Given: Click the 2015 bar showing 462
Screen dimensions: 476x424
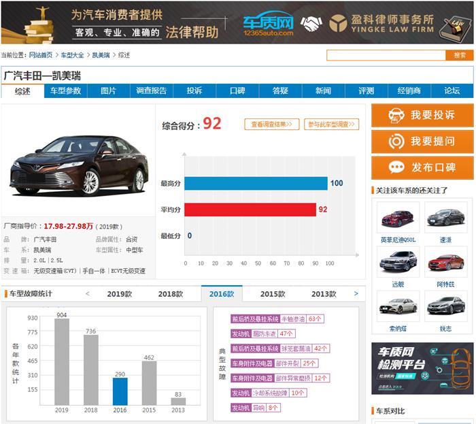Looking at the screenshot, I should click(x=149, y=383).
